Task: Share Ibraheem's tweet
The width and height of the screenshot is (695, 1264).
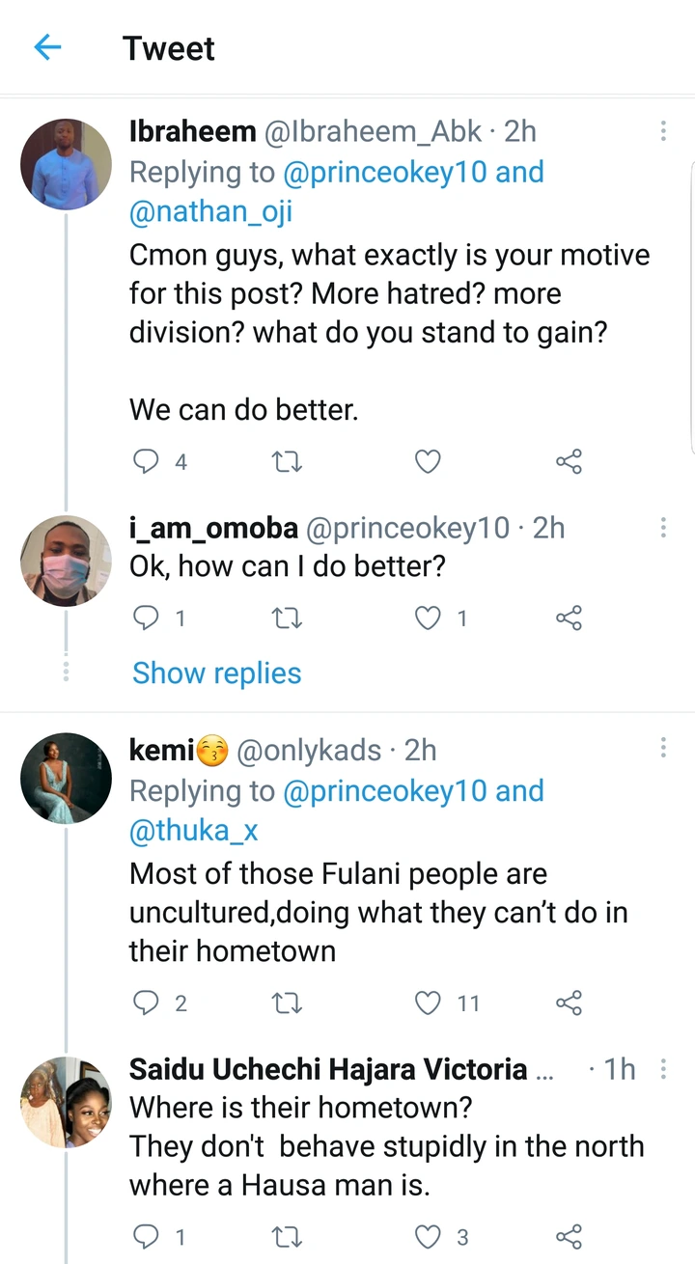Action: (570, 462)
